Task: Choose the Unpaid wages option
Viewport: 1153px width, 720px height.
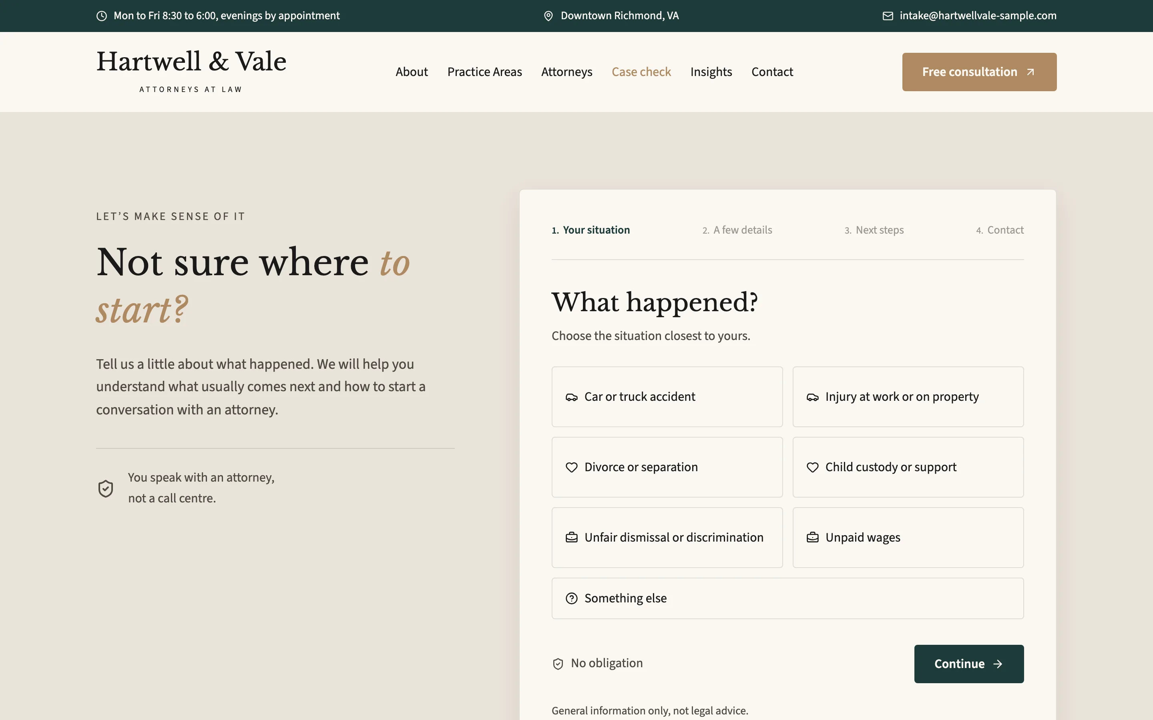Action: pyautogui.click(x=908, y=538)
